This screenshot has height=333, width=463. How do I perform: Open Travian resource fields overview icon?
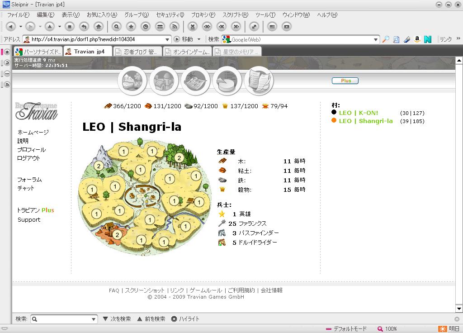(x=132, y=81)
